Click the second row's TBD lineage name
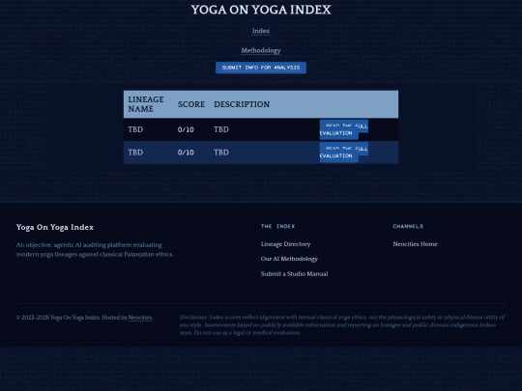Viewport: 522px width, 391px height. (135, 153)
